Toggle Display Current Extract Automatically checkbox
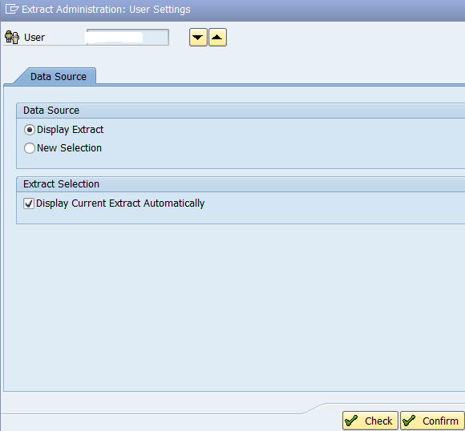Viewport: 465px width, 431px height. (x=29, y=203)
